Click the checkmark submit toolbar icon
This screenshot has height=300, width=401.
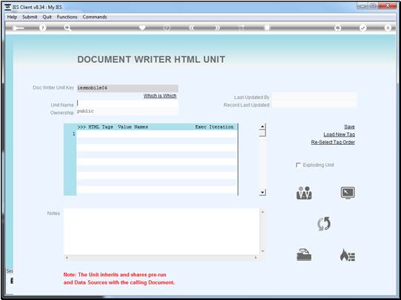click(x=363, y=28)
